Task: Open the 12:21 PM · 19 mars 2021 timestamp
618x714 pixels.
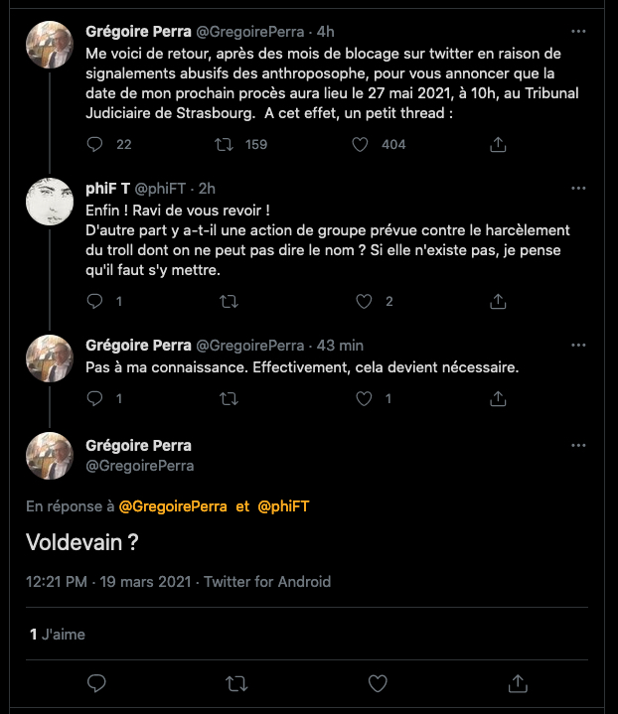Action: pos(107,582)
